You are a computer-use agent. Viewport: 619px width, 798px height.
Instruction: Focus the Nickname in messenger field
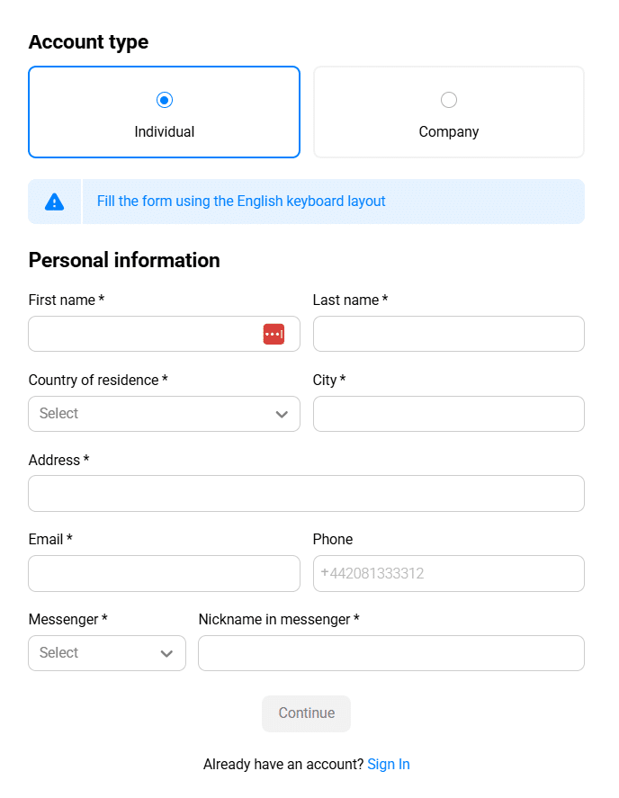tap(391, 653)
